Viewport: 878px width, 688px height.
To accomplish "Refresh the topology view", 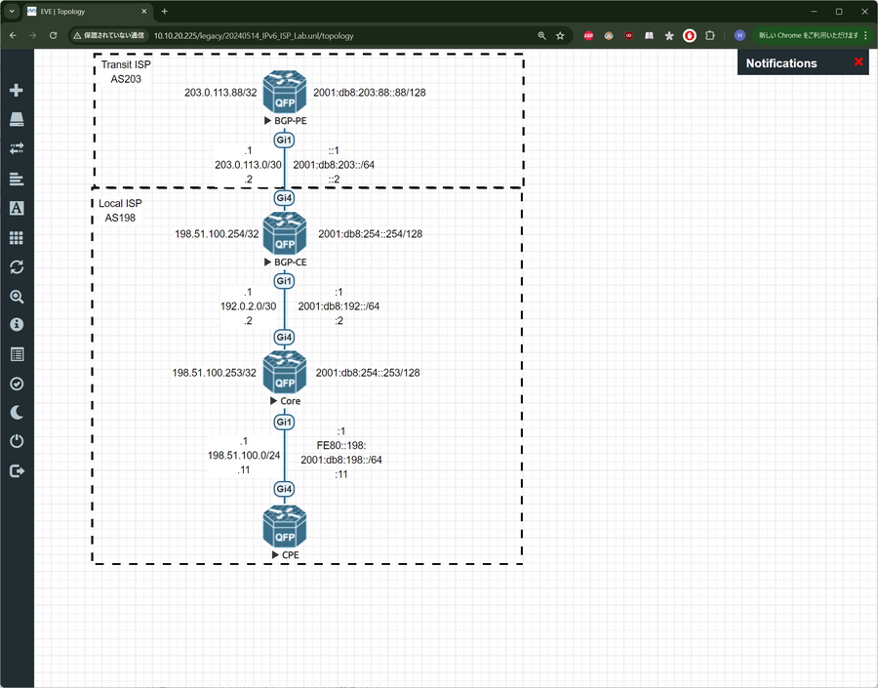I will tap(17, 266).
